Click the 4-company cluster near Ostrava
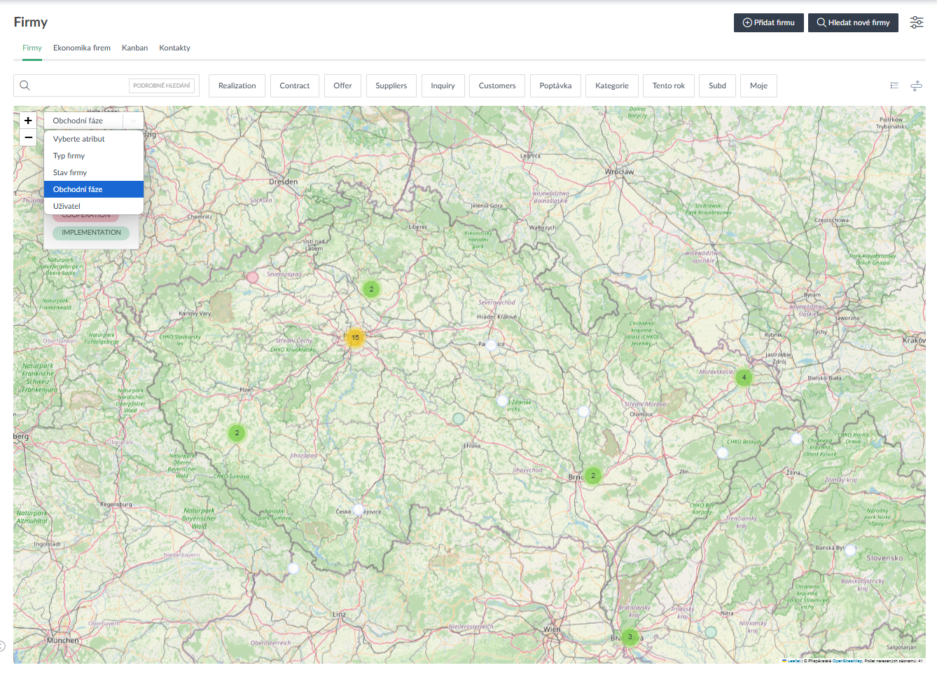 [744, 378]
